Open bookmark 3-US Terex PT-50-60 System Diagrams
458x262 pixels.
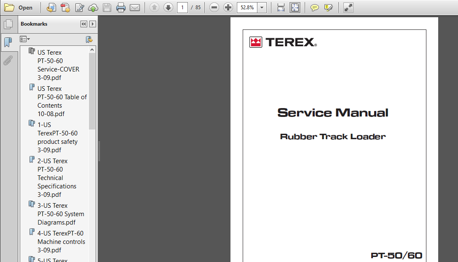point(61,214)
